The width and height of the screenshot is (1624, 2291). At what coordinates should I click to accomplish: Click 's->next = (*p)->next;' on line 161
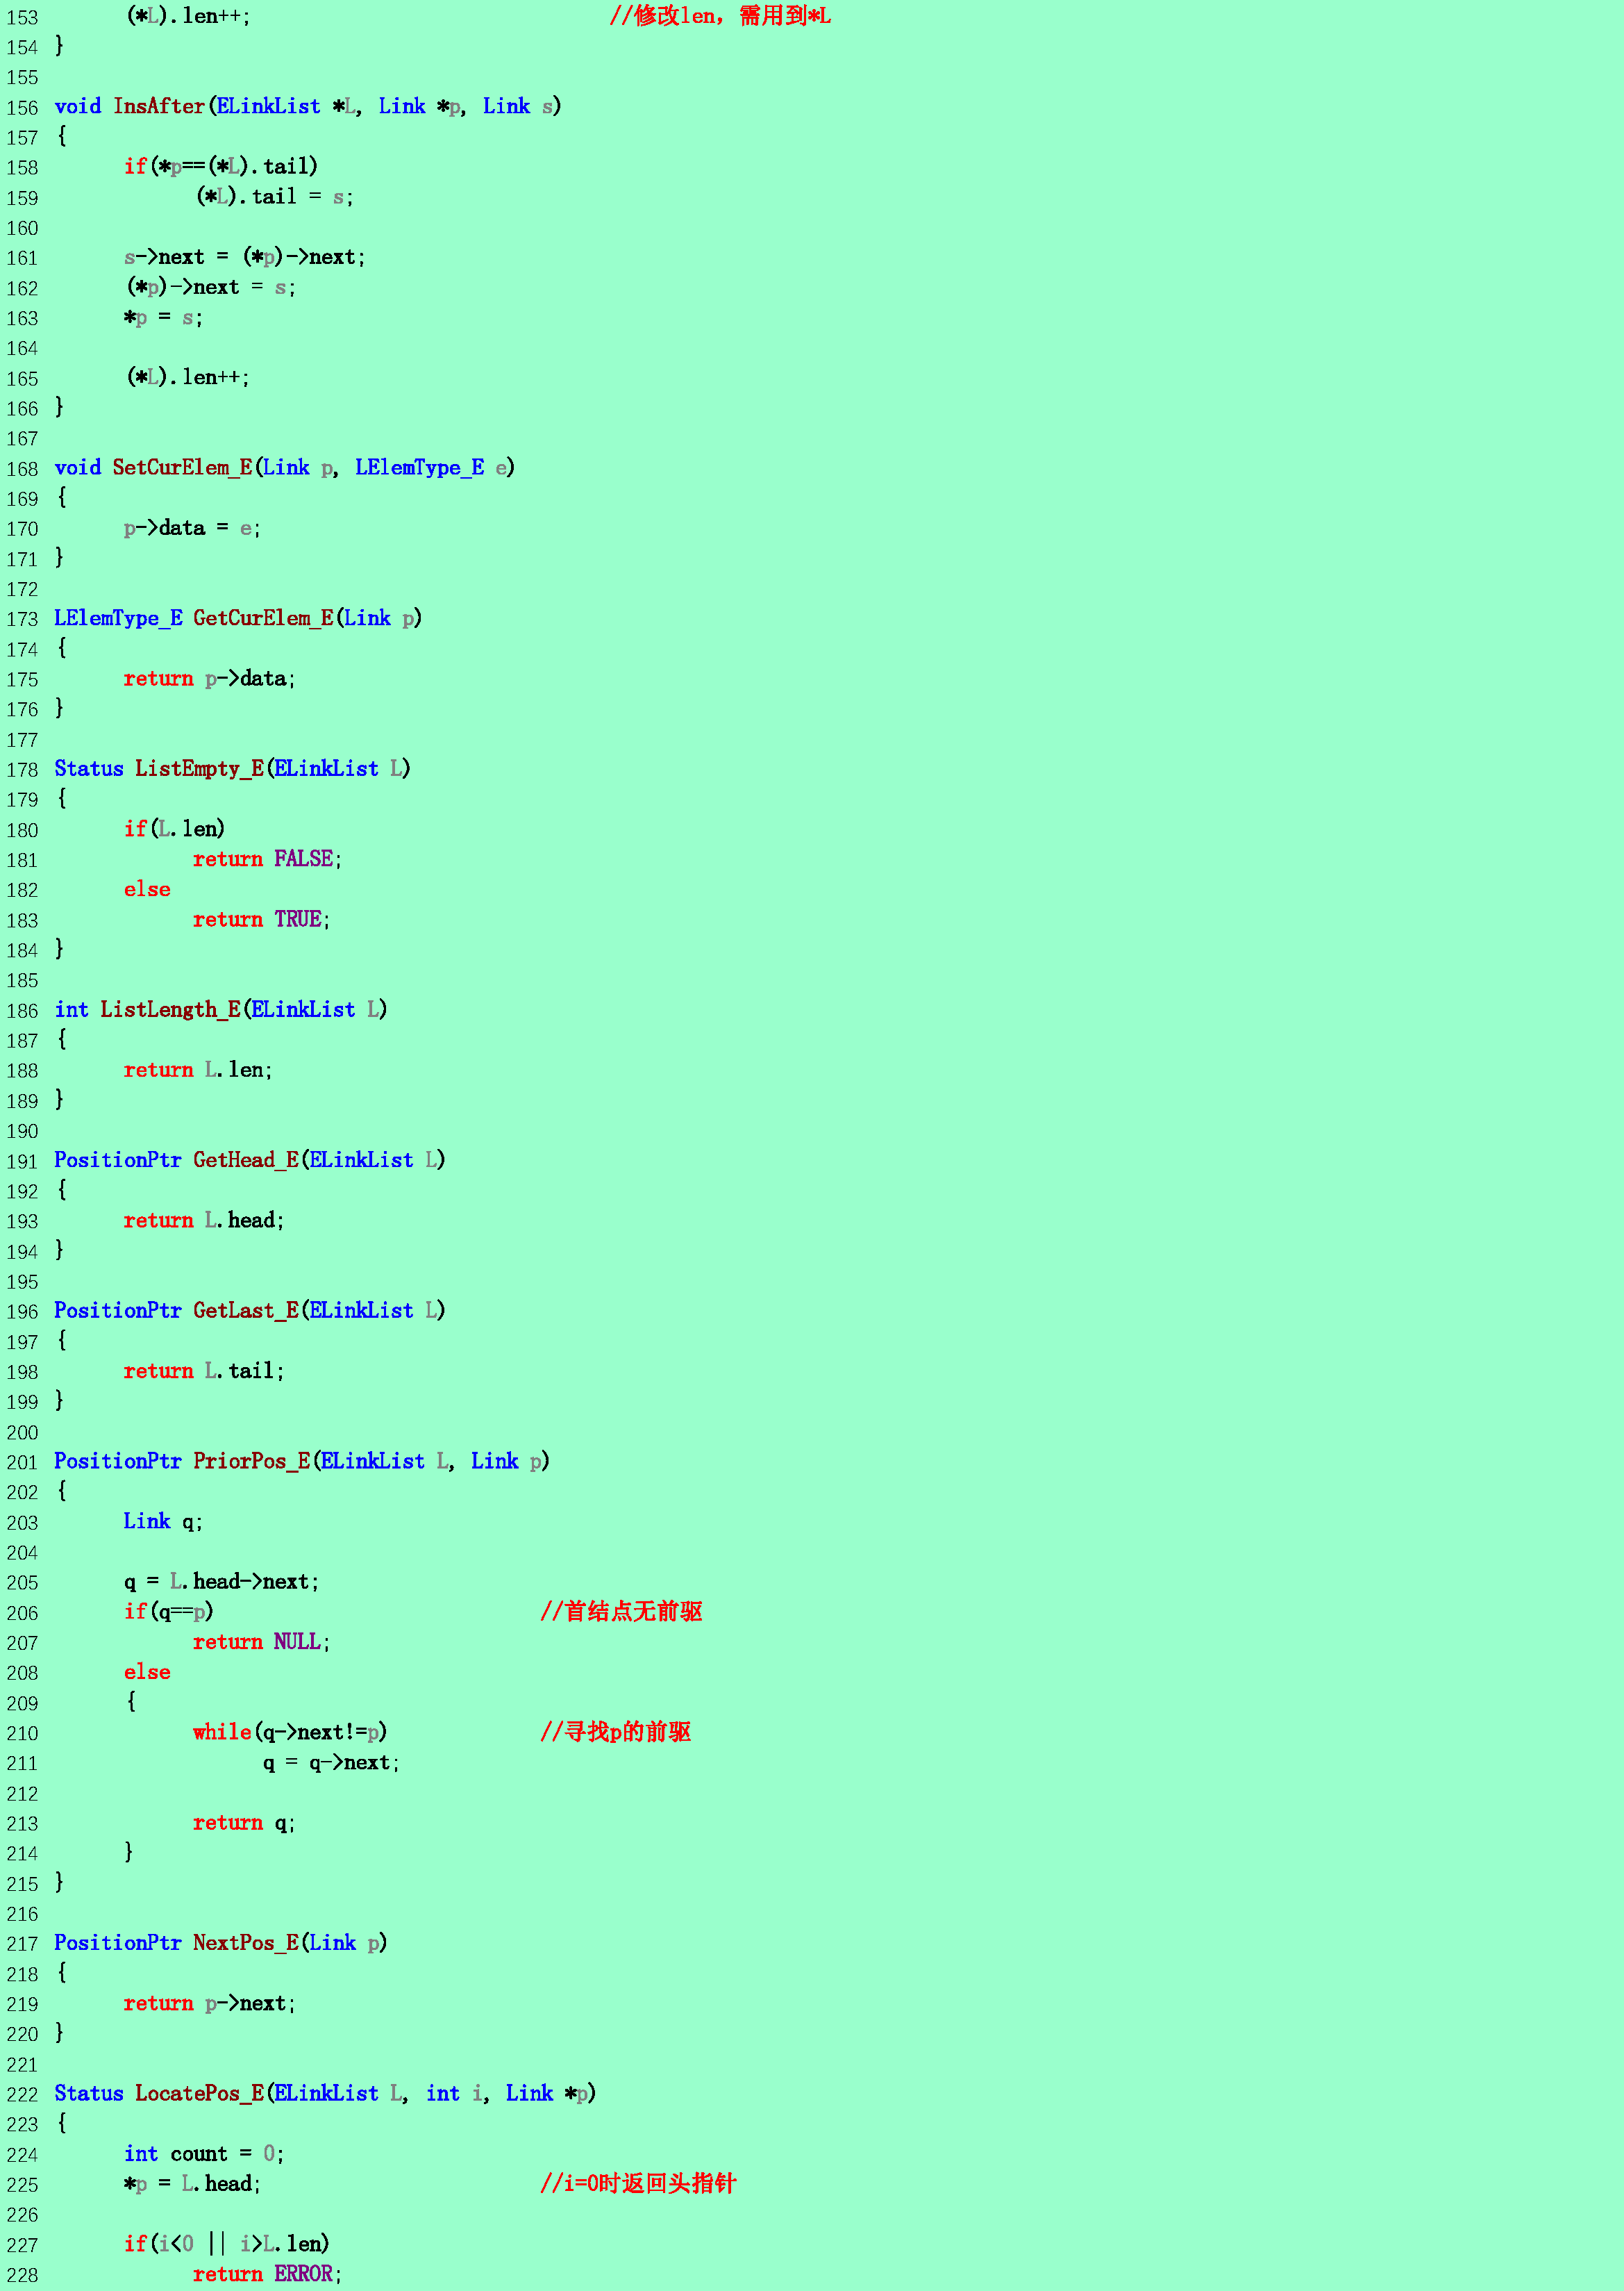(x=245, y=257)
